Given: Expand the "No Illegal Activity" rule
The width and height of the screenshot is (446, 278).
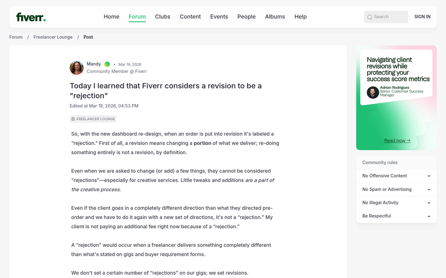Looking at the screenshot, I should coord(396,202).
